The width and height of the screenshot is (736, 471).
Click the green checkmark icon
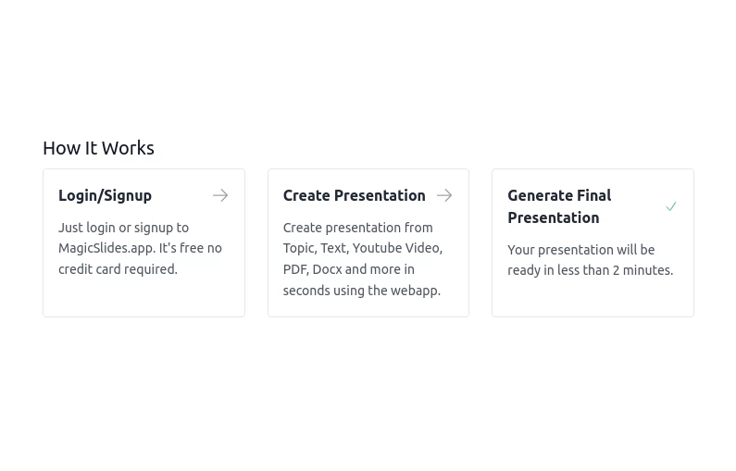pyautogui.click(x=671, y=206)
